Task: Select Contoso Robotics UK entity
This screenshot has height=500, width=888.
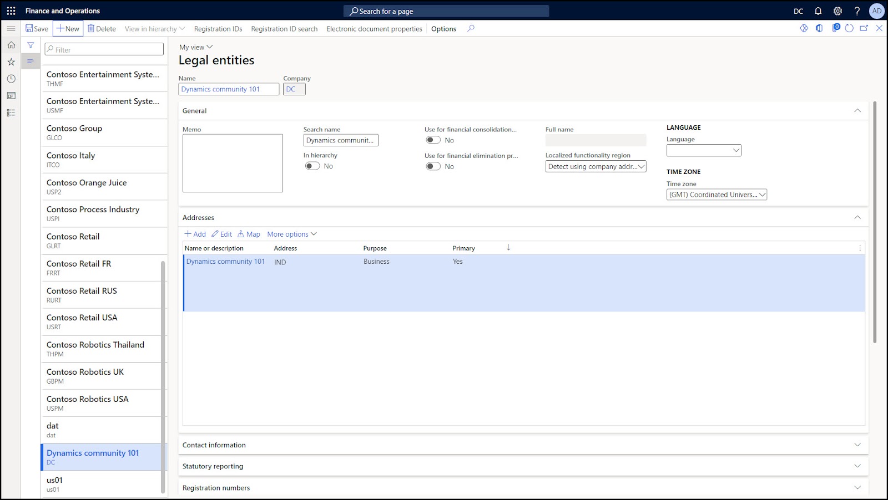Action: point(101,376)
